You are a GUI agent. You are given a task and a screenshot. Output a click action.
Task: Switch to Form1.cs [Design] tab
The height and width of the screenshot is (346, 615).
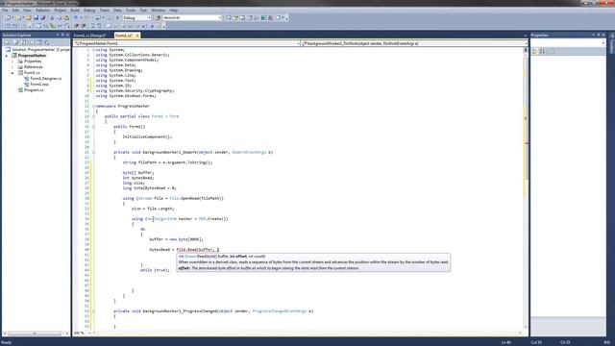[x=89, y=36]
